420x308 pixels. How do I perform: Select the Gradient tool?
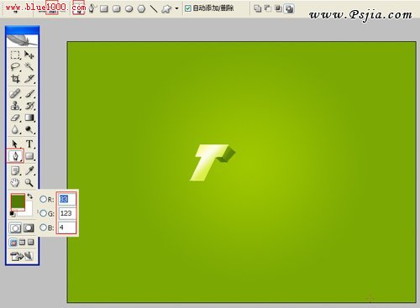click(x=29, y=117)
